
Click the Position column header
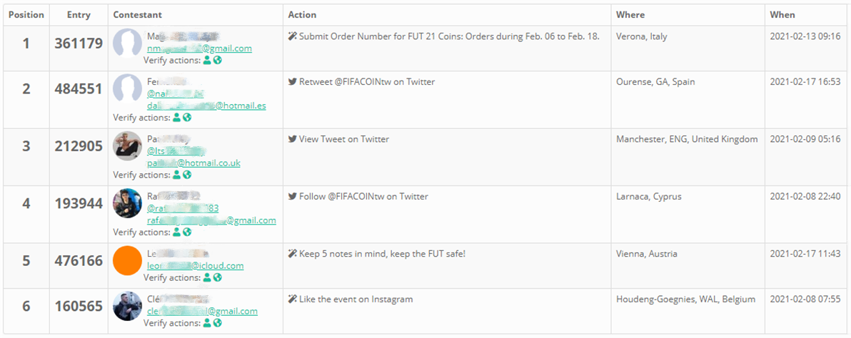click(26, 15)
